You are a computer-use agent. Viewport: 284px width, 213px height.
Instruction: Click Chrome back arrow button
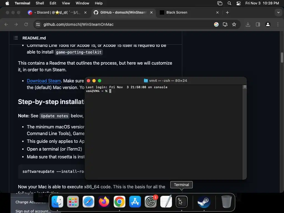[6, 24]
